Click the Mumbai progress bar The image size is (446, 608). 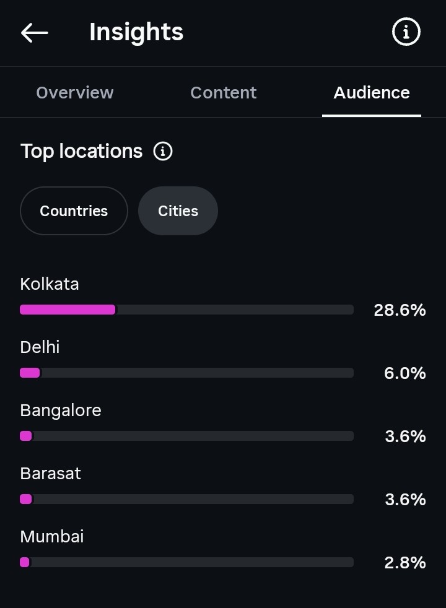point(186,562)
